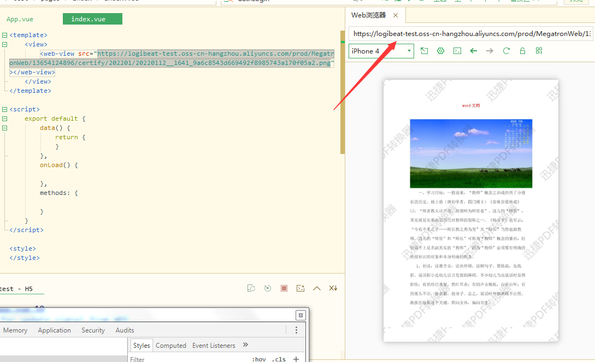
Task: Click the <style> tag line
Action: [23, 248]
